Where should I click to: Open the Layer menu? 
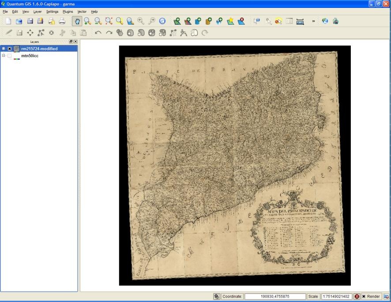pyautogui.click(x=38, y=11)
